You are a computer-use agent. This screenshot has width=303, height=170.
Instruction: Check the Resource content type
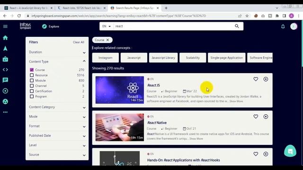pyautogui.click(x=32, y=75)
